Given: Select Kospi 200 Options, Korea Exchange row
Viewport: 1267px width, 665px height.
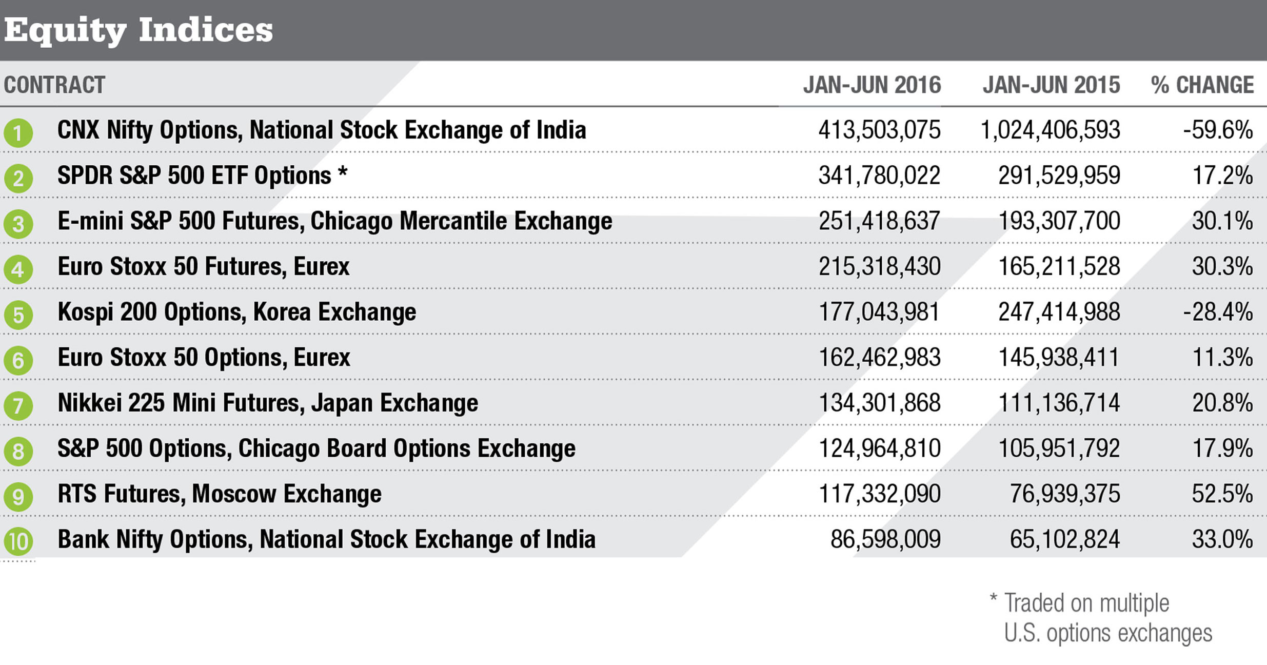Looking at the screenshot, I should coord(236,312).
